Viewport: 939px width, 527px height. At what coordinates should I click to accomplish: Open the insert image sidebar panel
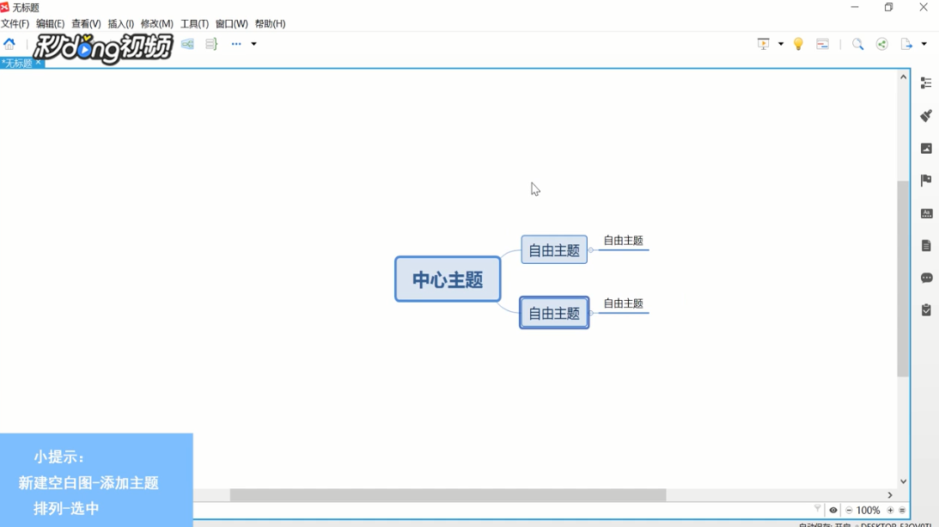pyautogui.click(x=926, y=148)
